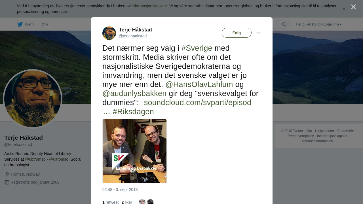Click the location pin icon by Tromsø

pos(7,175)
